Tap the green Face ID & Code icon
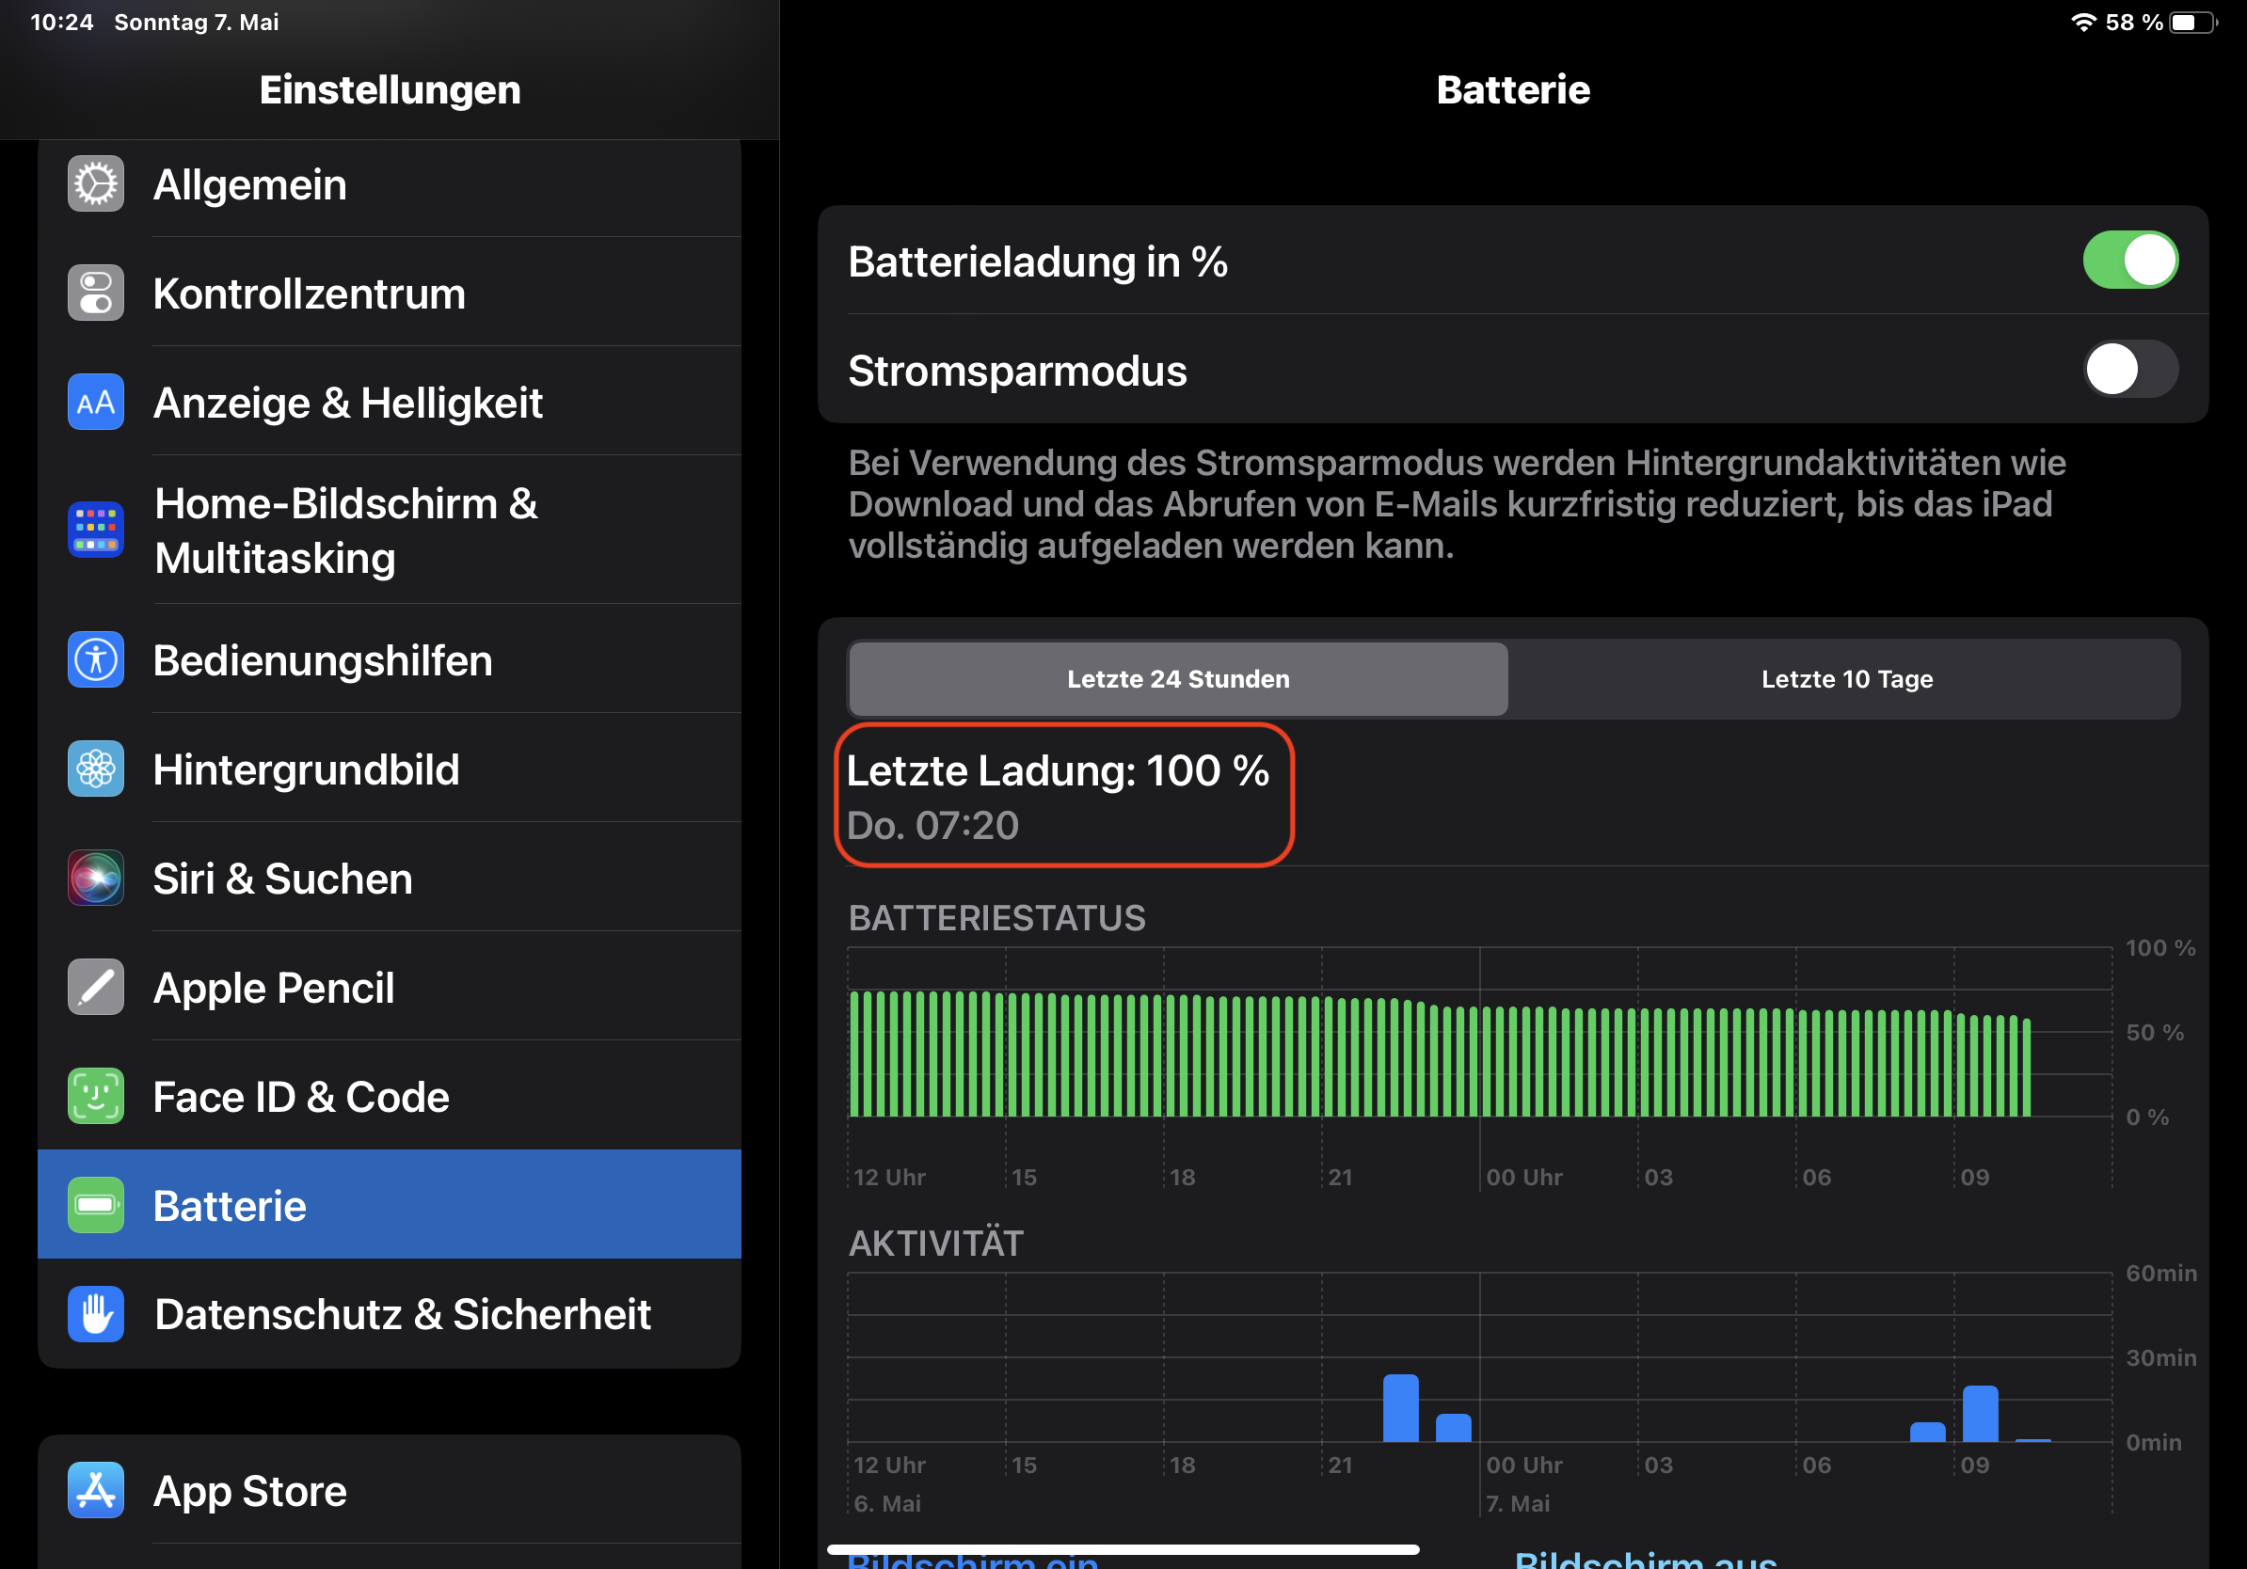The image size is (2247, 1569). (x=95, y=1096)
